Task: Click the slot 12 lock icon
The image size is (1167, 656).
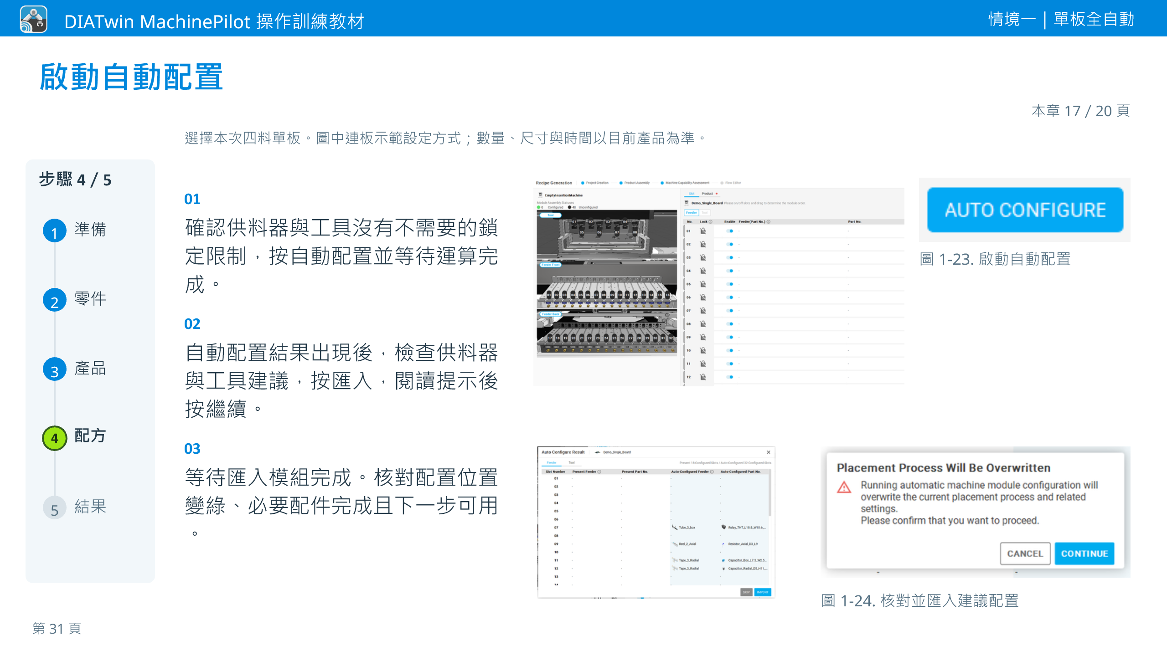Action: pos(703,377)
